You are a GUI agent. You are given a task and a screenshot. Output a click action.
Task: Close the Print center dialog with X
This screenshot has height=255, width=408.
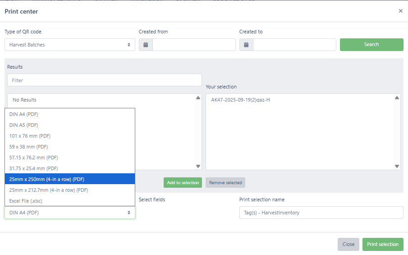pyautogui.click(x=400, y=11)
